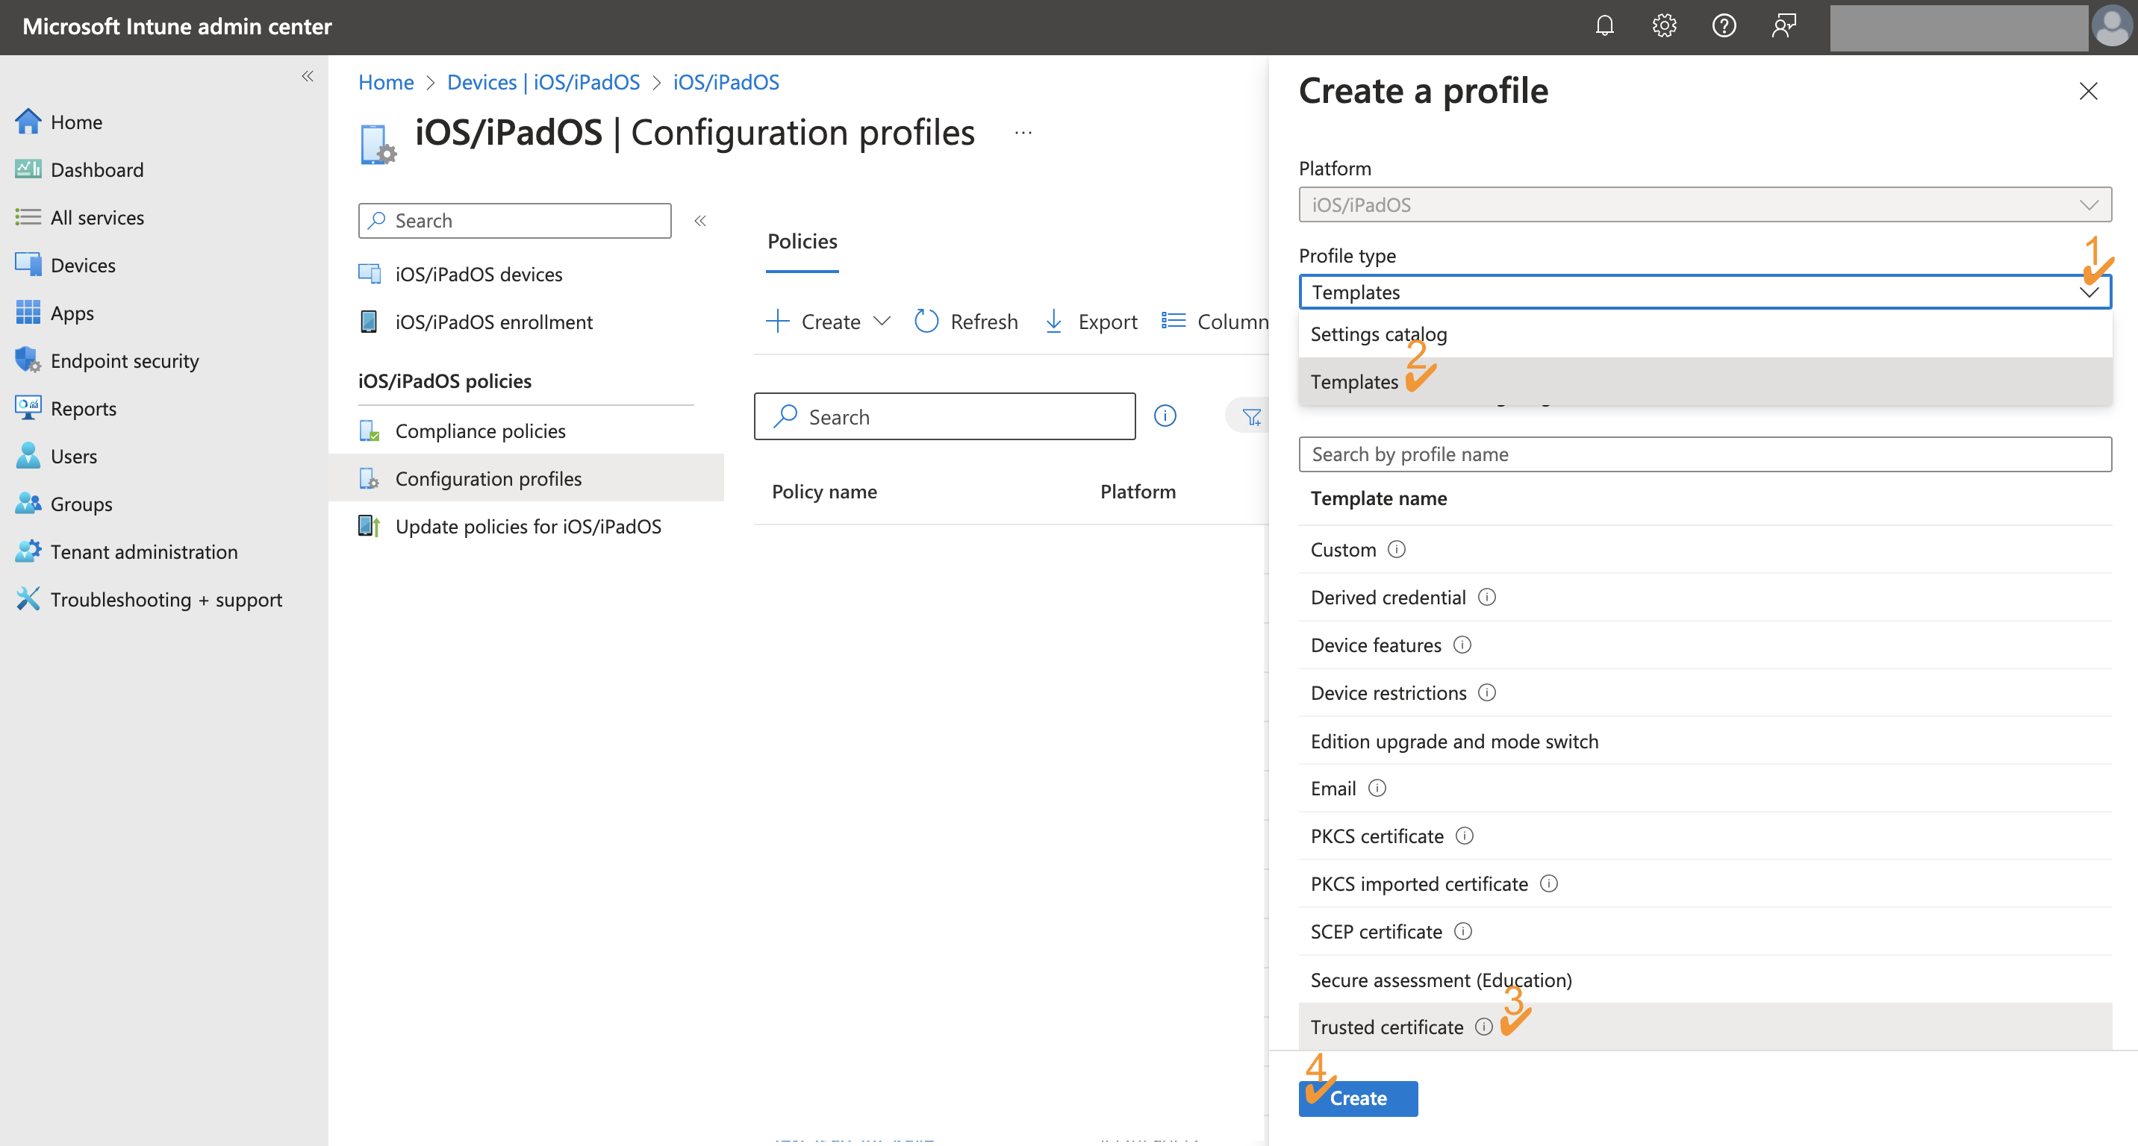Image resolution: width=2138 pixels, height=1146 pixels.
Task: Open the settings gear in the top bar
Action: point(1664,25)
